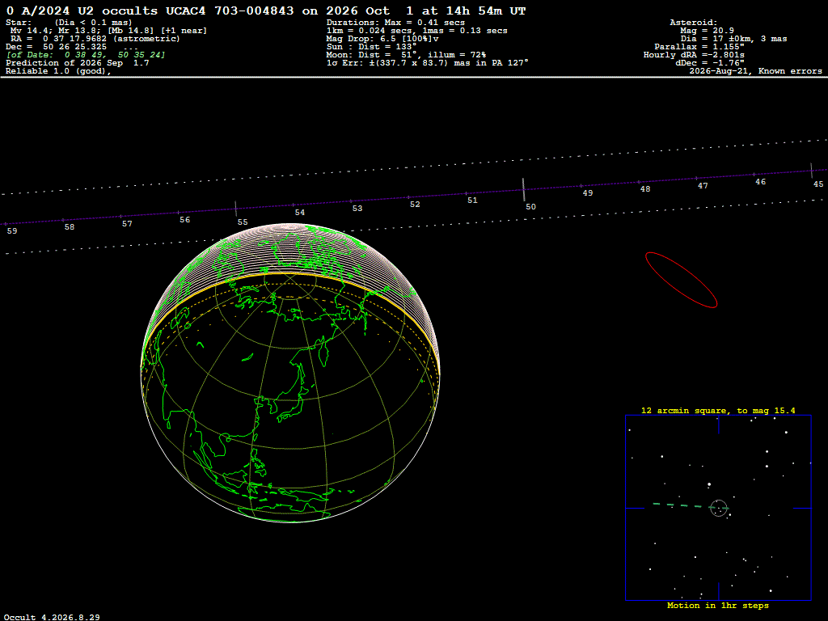Click the '12 arcmin square, to mag 15.4' label
Viewport: 828px width, 621px height.
point(718,410)
